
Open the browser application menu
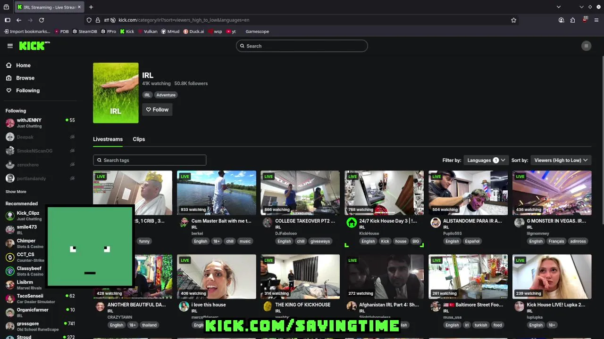[596, 20]
